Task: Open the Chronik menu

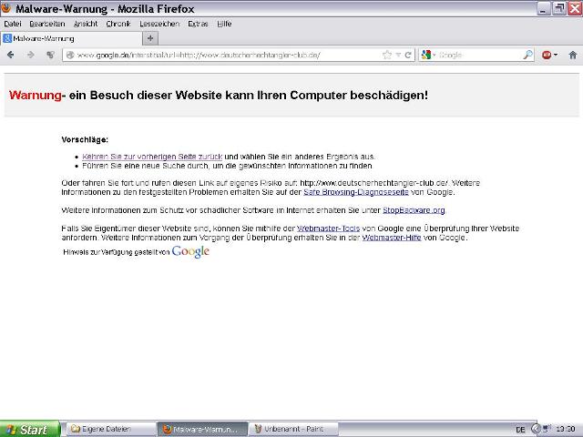Action: [x=118, y=24]
